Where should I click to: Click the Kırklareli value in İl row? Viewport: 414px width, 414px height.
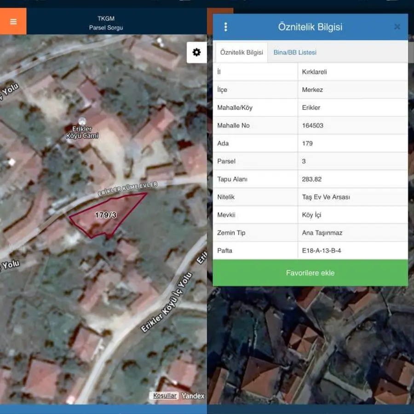pyautogui.click(x=314, y=72)
